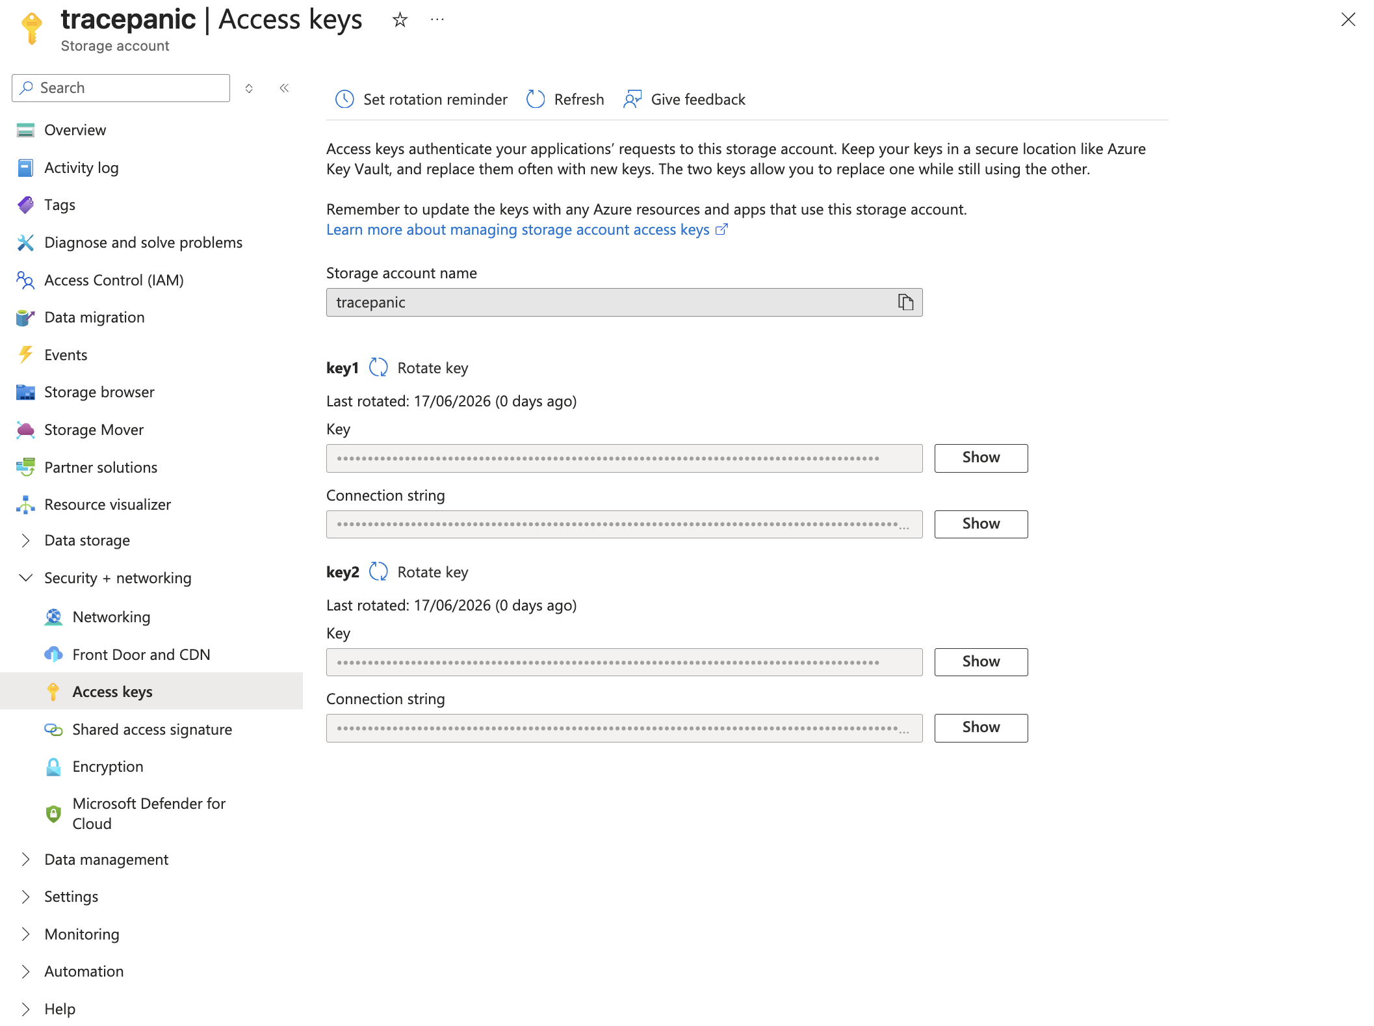This screenshot has height=1026, width=1374.
Task: Click the Give feedback icon
Action: pyautogui.click(x=632, y=99)
